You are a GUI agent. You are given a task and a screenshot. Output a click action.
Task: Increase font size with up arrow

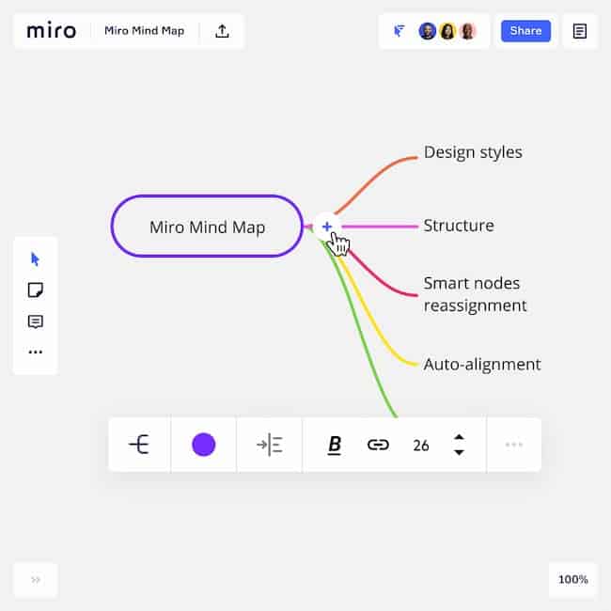pos(459,437)
